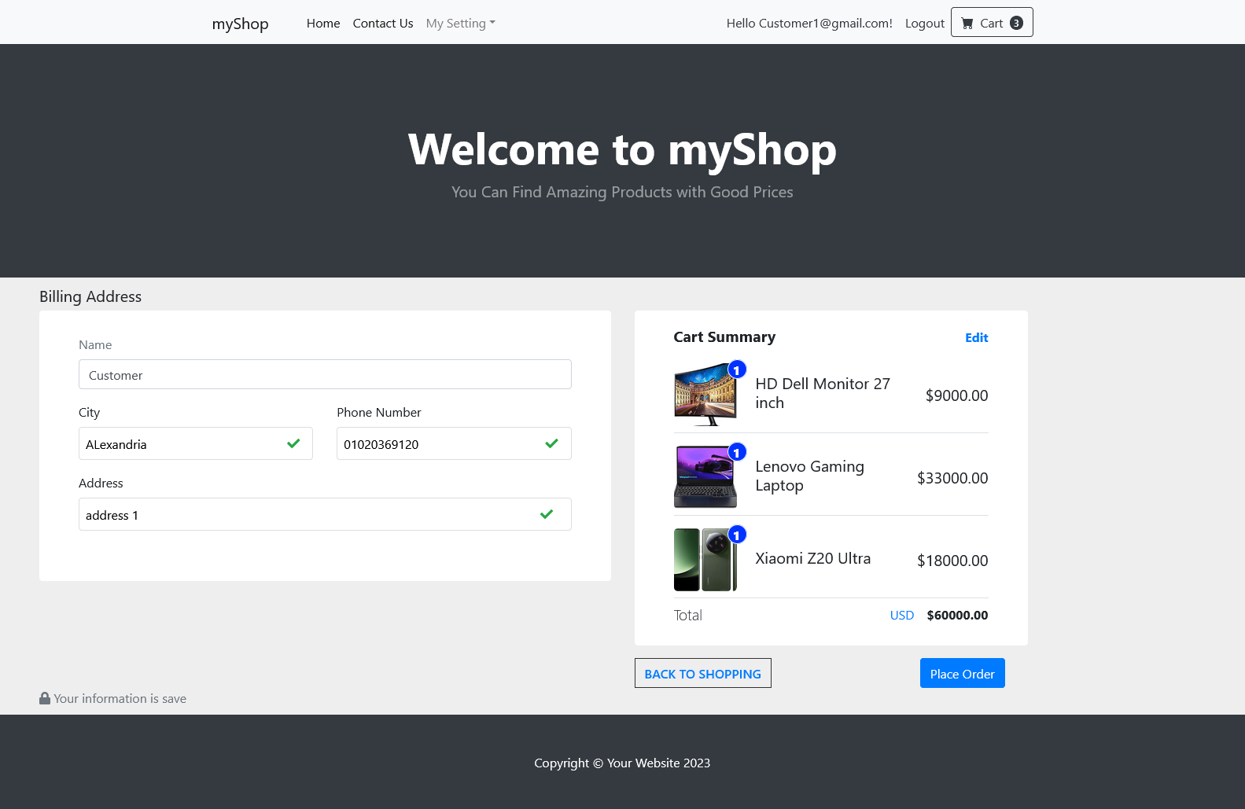This screenshot has width=1245, height=809.
Task: Focus the Name input field
Action: 325,375
